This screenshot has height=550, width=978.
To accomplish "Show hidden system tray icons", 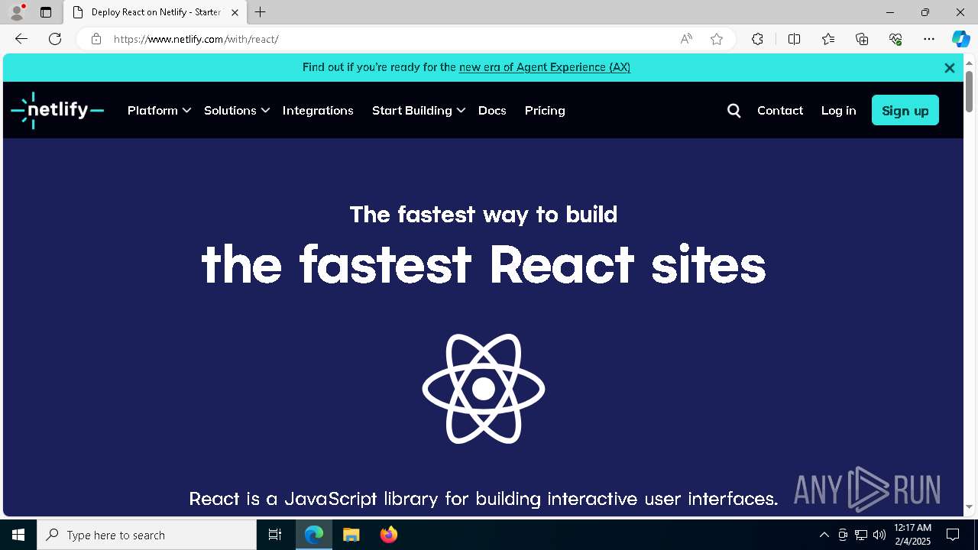I will pos(824,535).
